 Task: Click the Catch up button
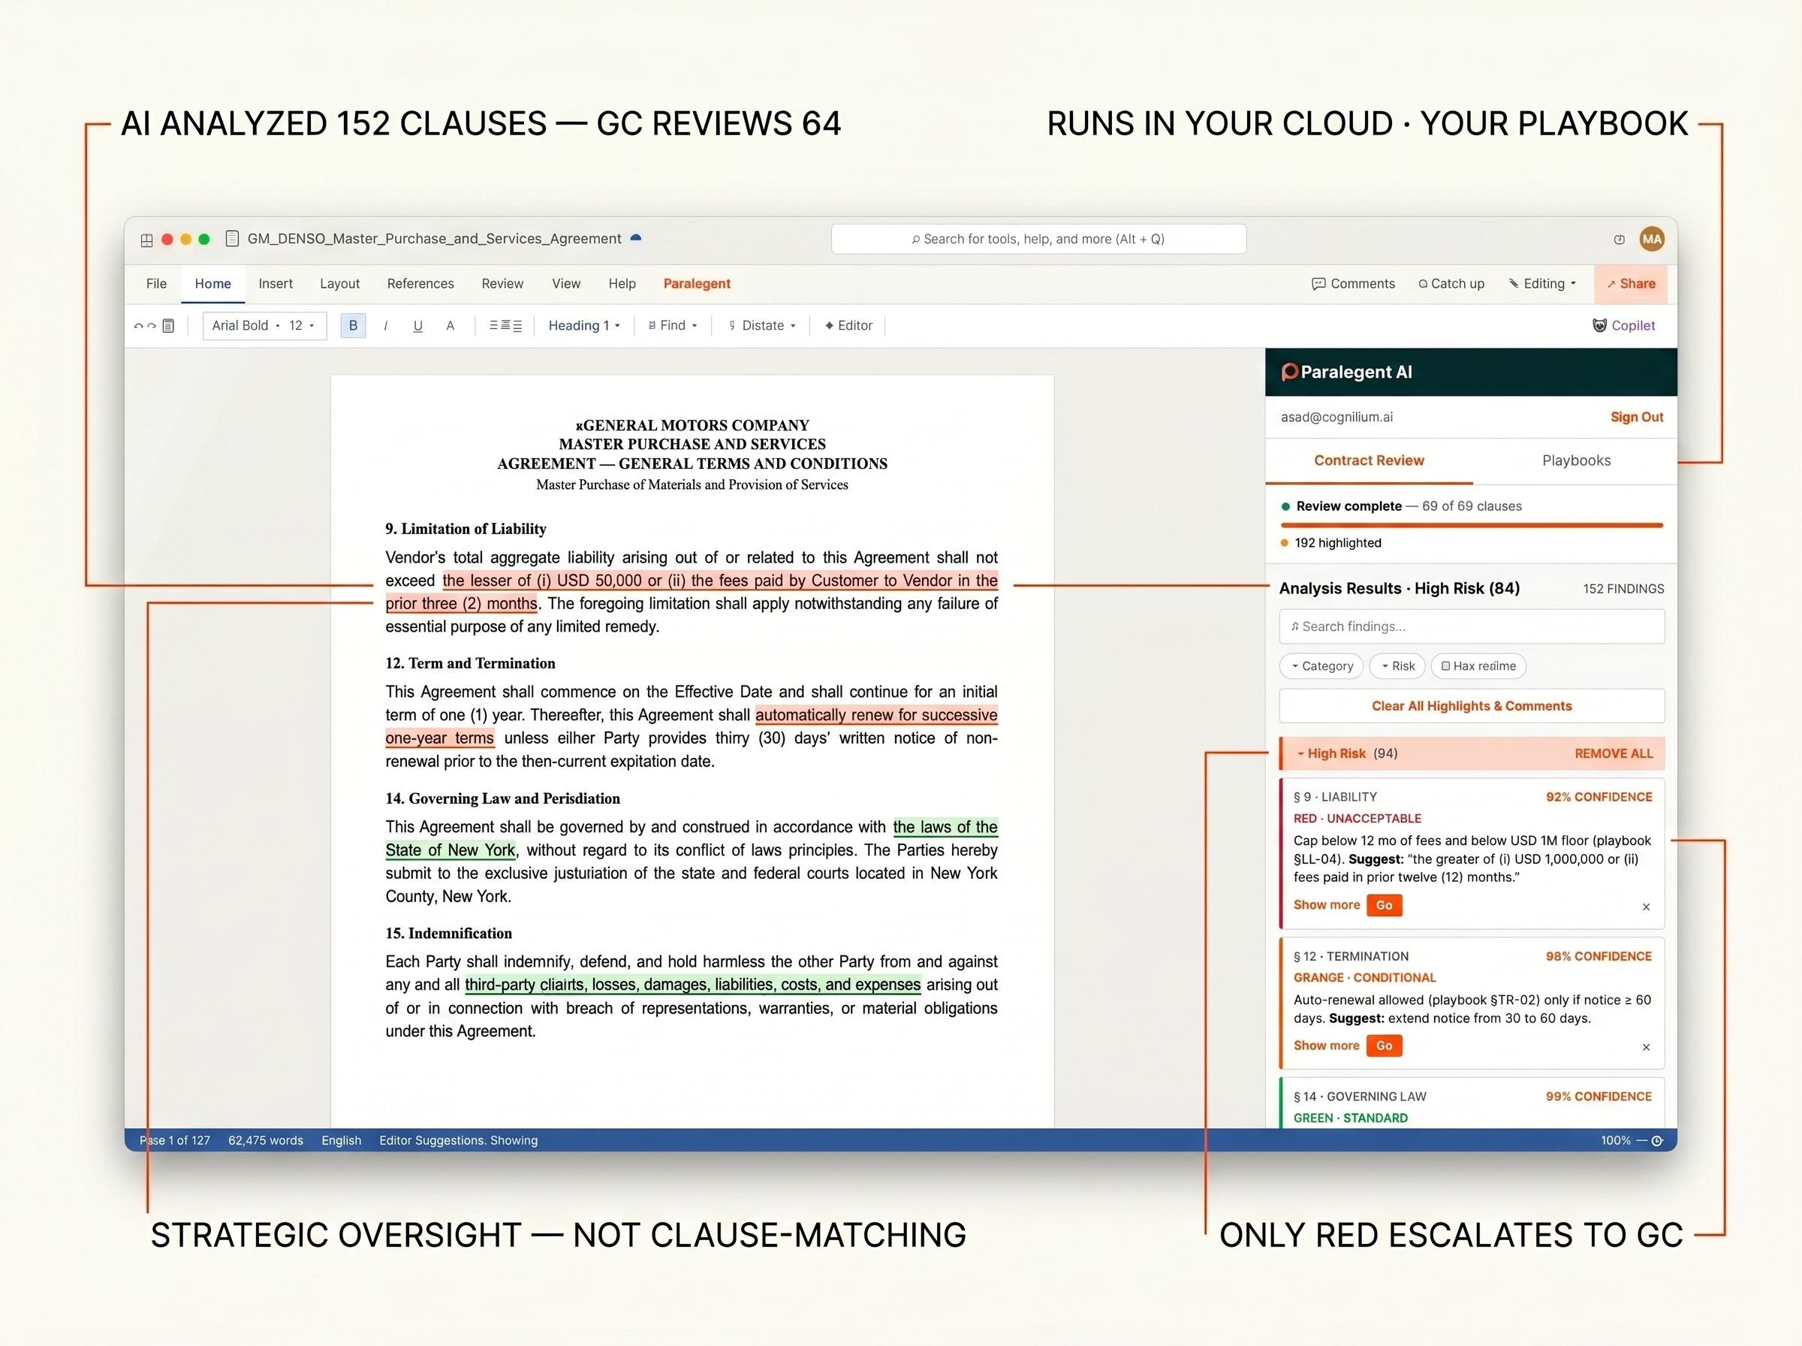click(x=1451, y=283)
